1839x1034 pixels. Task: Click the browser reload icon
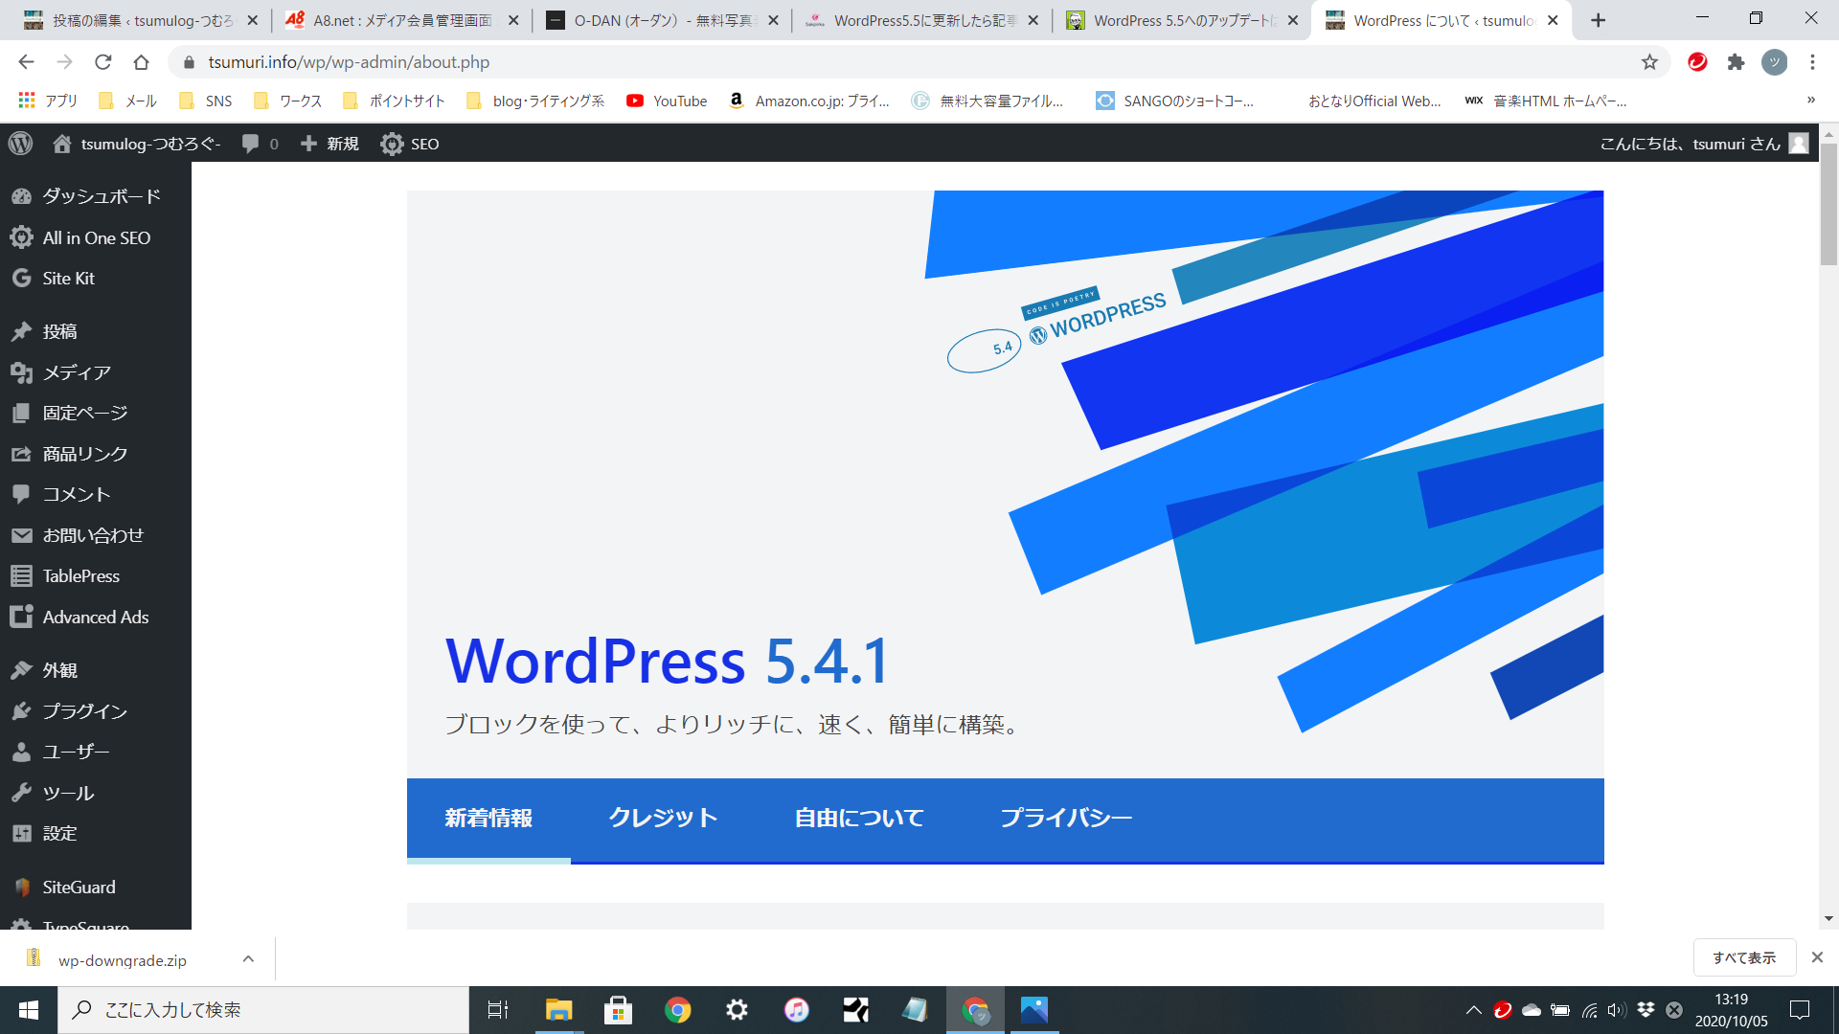click(102, 62)
